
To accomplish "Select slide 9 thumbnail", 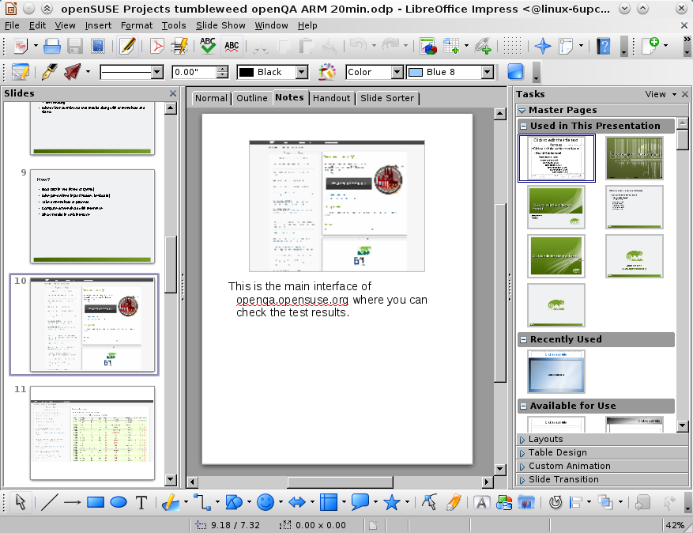I will click(x=92, y=217).
